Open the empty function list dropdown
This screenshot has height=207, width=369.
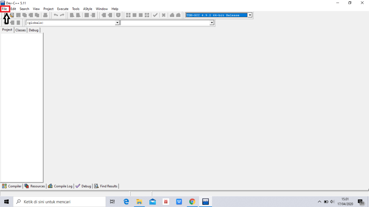tap(212, 23)
